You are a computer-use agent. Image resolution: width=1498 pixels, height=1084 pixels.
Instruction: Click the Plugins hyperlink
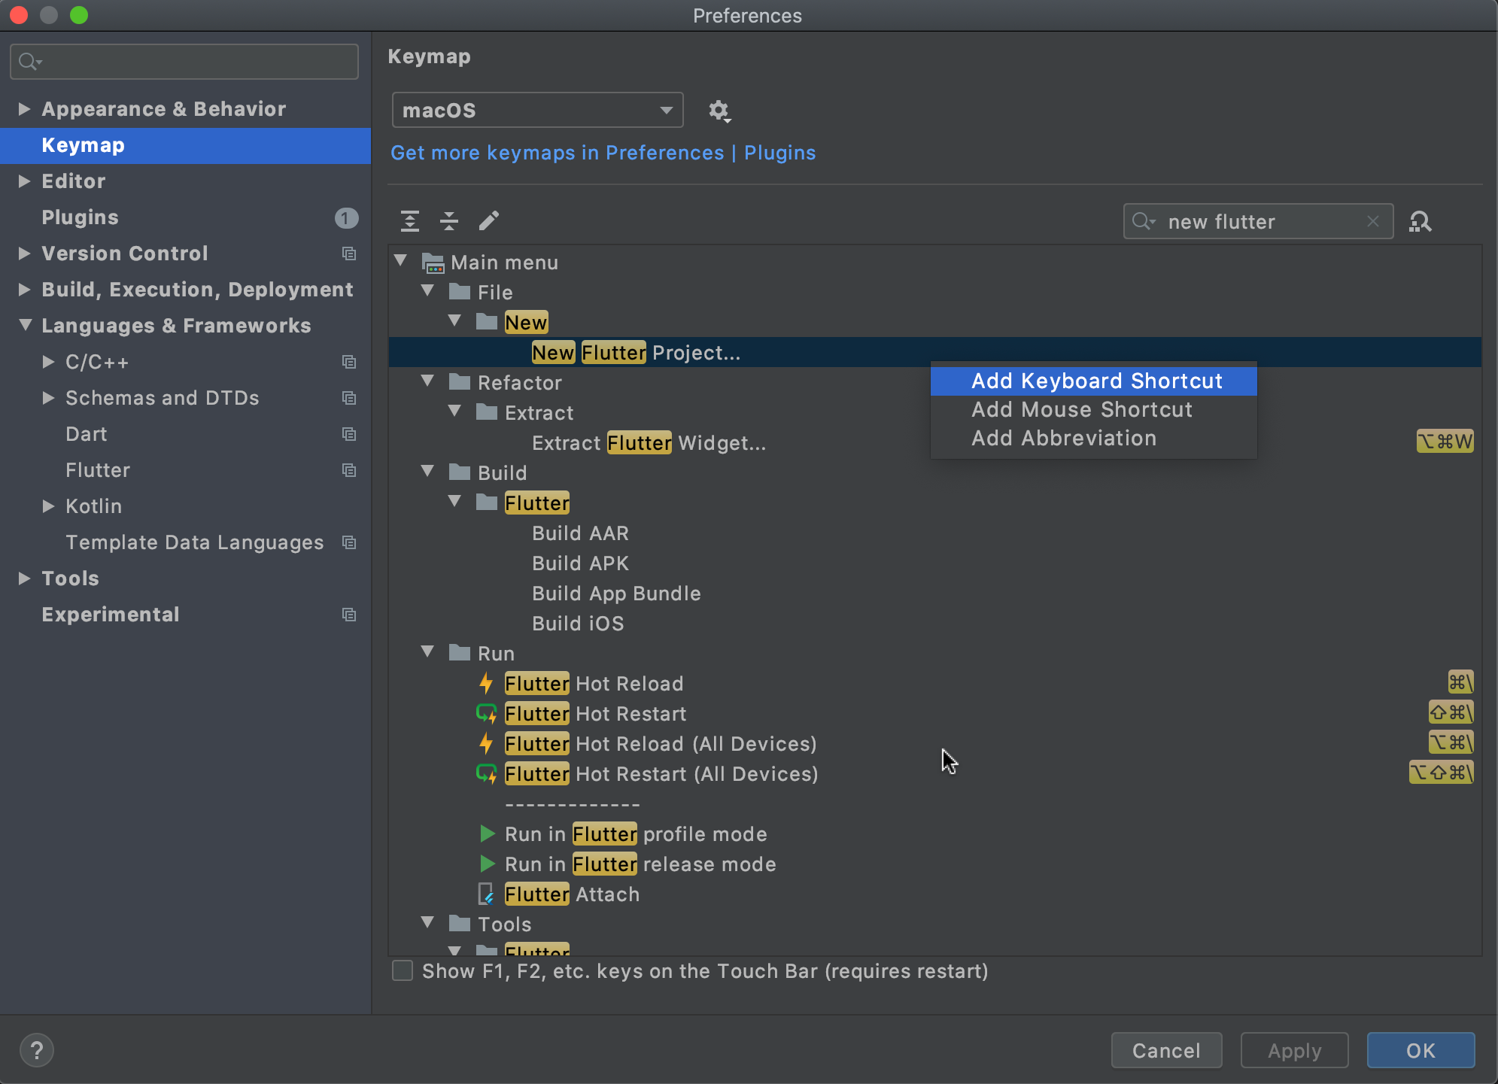(x=779, y=153)
